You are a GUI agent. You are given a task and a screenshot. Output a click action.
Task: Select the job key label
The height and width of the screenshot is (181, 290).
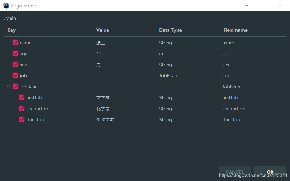click(23, 76)
